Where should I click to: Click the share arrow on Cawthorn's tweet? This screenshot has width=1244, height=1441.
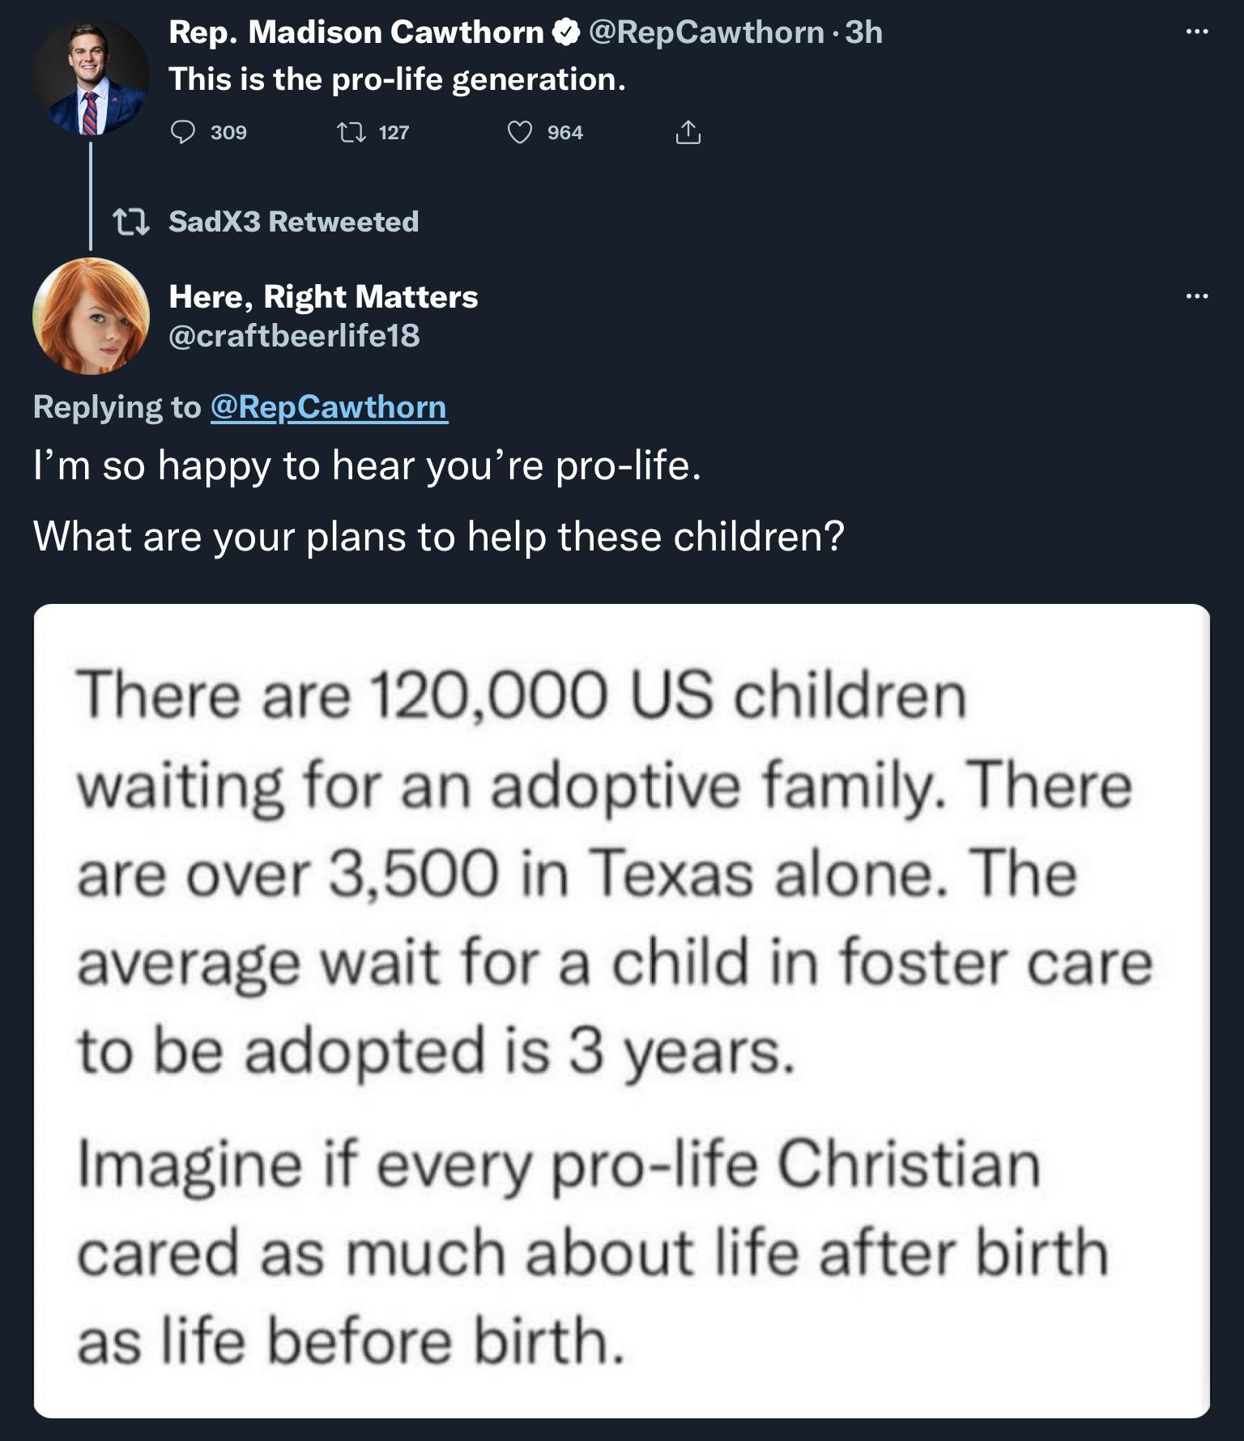688,132
